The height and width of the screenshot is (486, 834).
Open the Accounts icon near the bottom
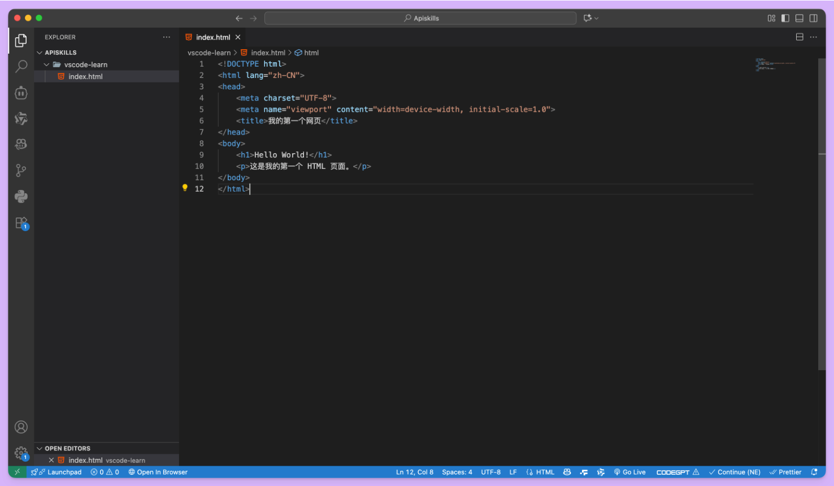[21, 427]
